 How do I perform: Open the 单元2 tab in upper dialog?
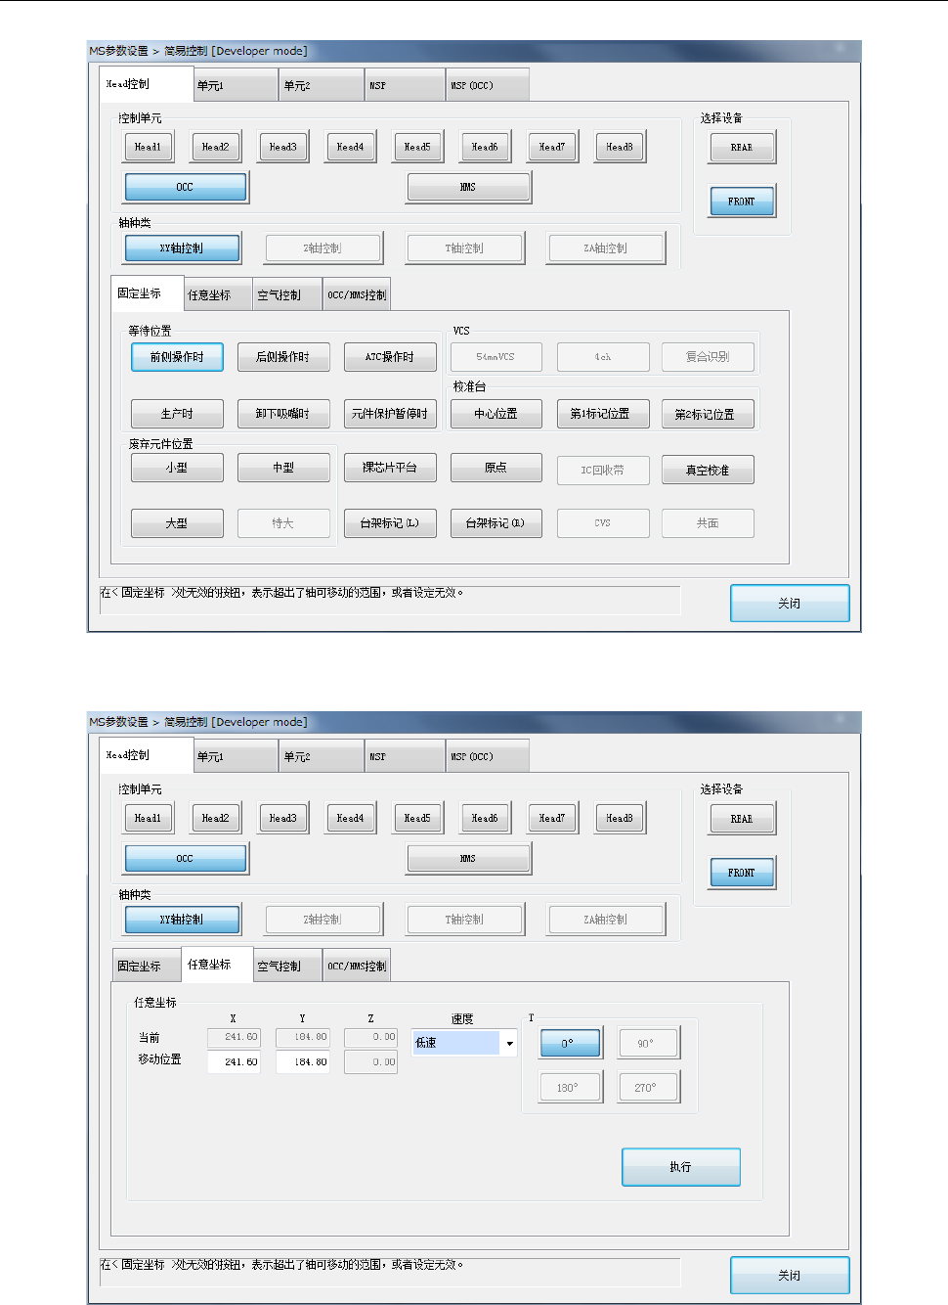point(323,85)
